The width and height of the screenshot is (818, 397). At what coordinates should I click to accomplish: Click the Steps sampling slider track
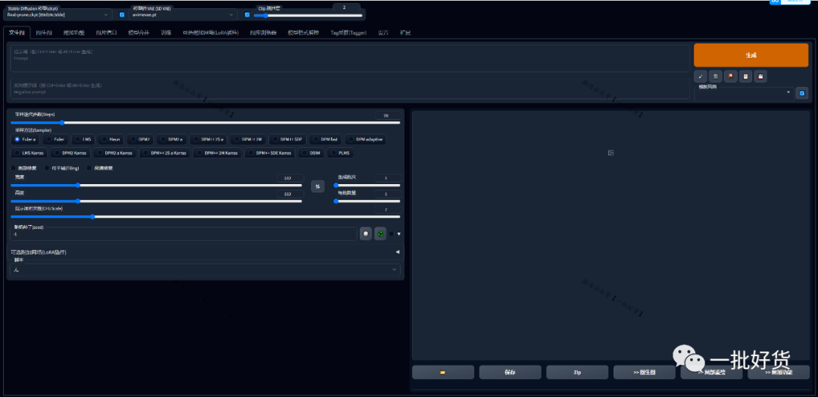pyautogui.click(x=204, y=123)
